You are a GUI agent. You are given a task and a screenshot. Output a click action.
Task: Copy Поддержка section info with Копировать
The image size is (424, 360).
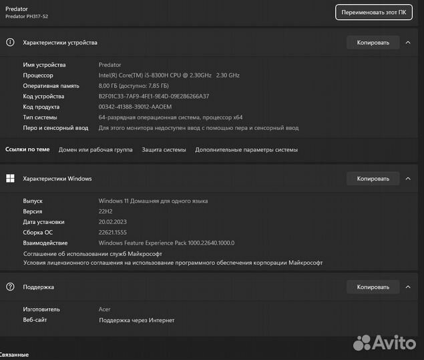click(373, 287)
